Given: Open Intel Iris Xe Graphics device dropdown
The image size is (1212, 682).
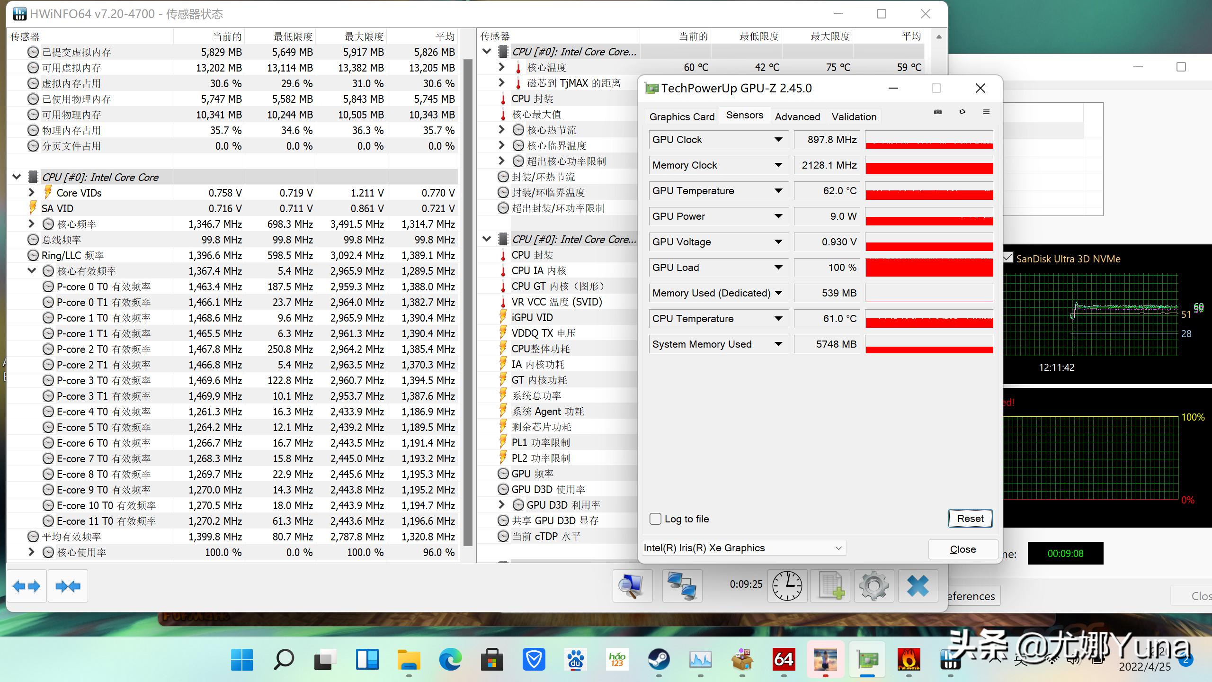Looking at the screenshot, I should 838,548.
